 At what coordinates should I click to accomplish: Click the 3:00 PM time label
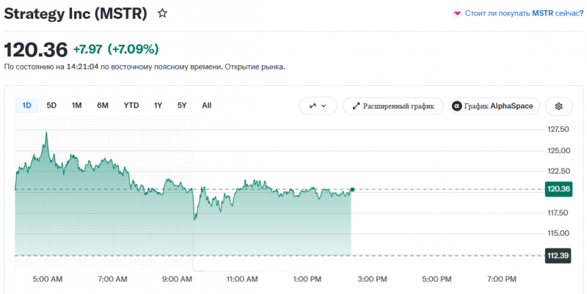(372, 279)
